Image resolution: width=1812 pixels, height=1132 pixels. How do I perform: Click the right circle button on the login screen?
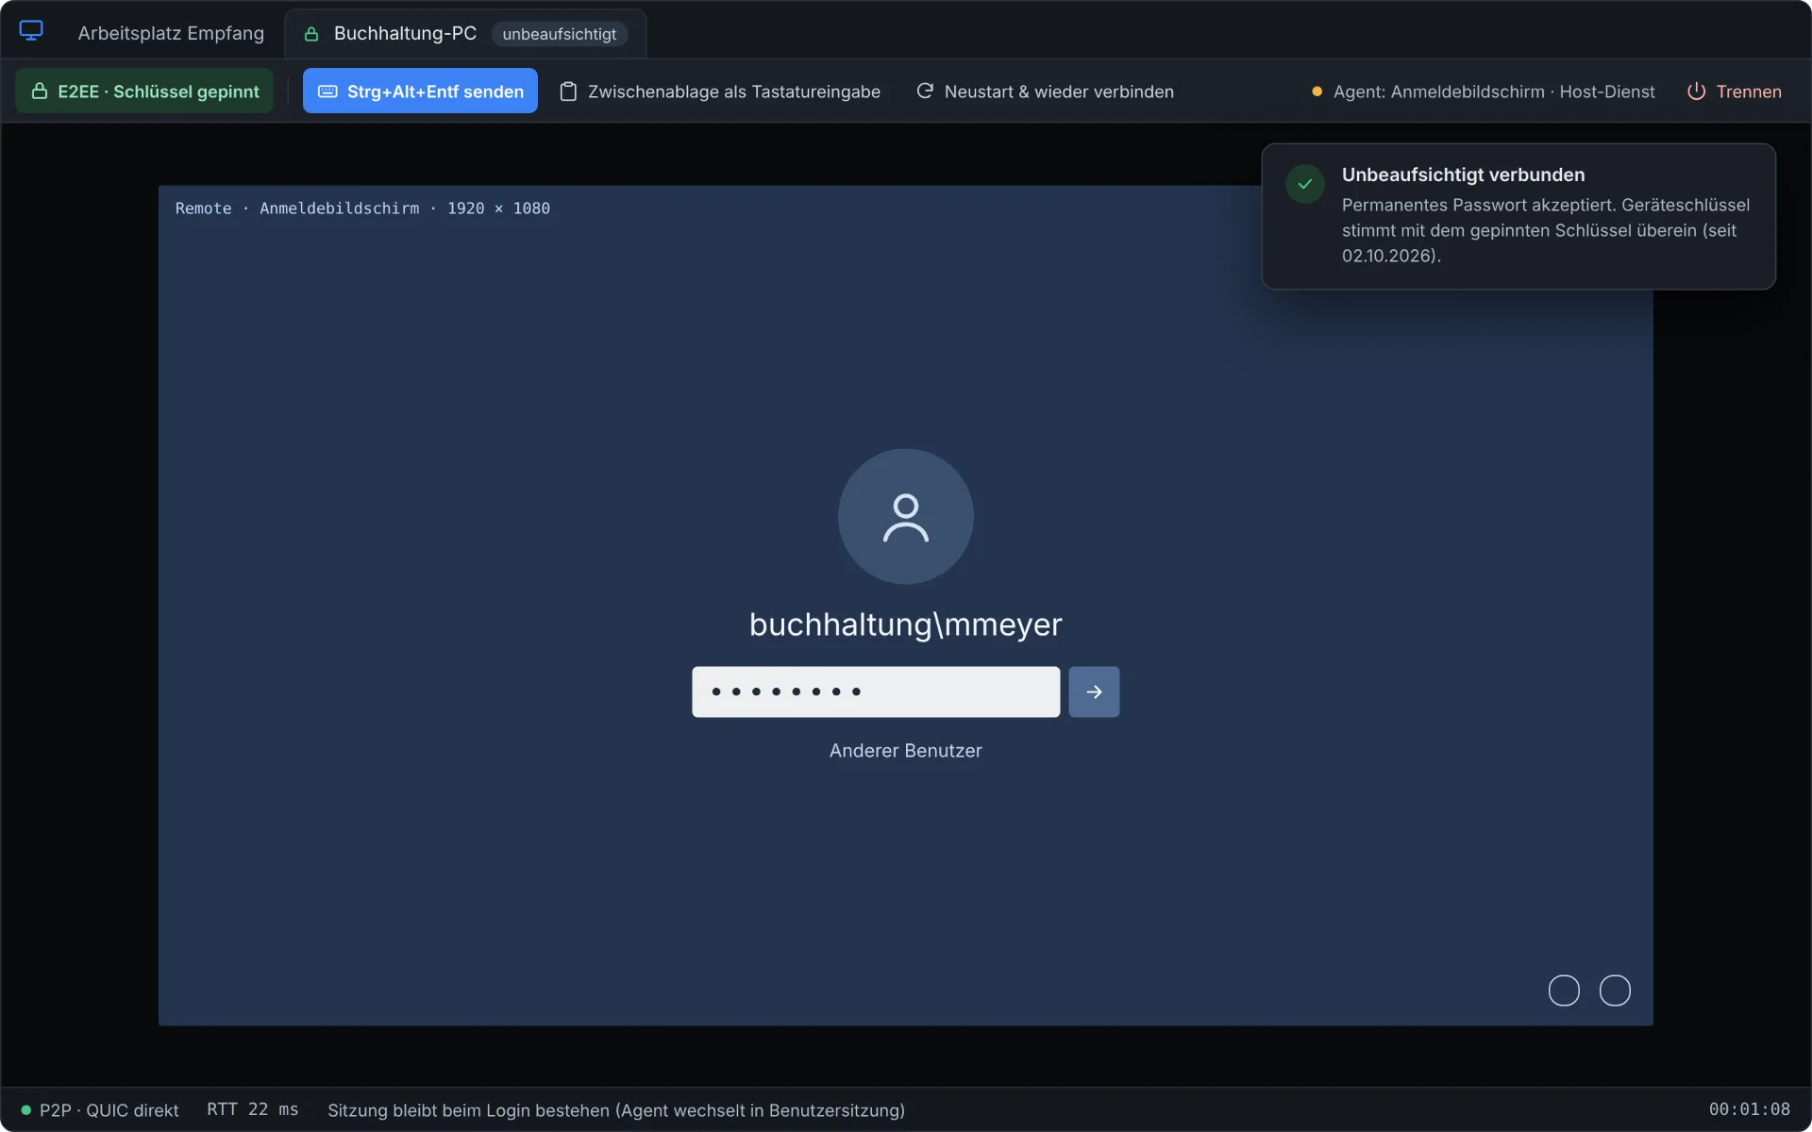(1615, 990)
